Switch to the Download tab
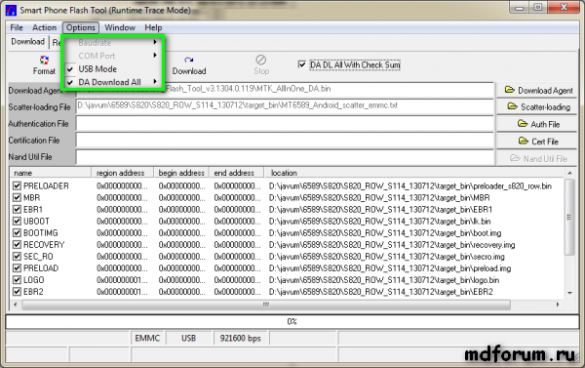The image size is (585, 368). 27,41
